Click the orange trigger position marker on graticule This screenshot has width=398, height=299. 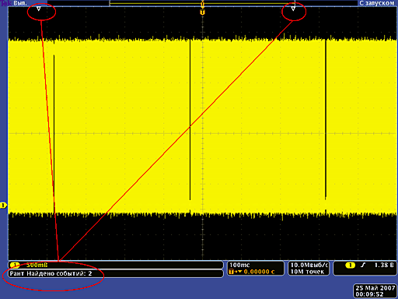(202, 12)
